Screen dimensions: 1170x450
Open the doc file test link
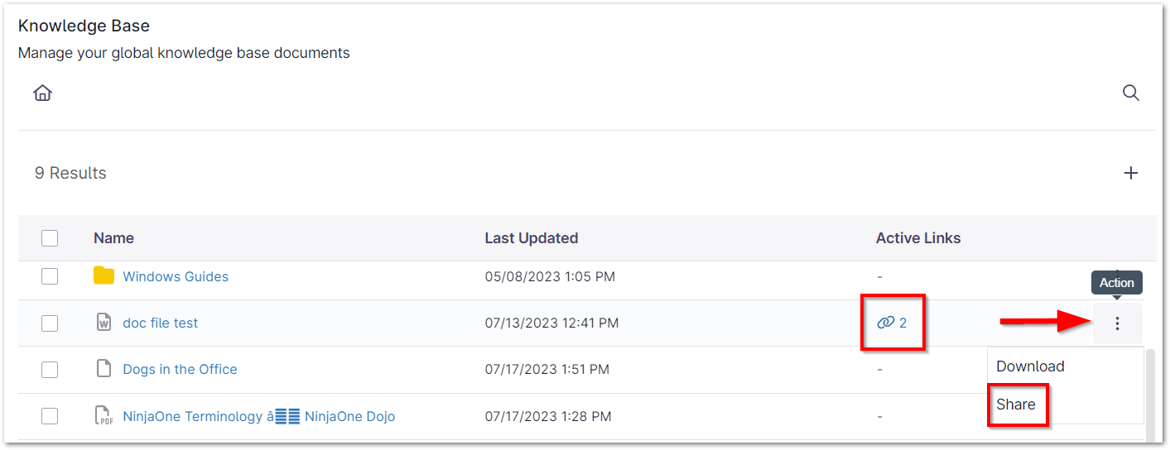161,323
